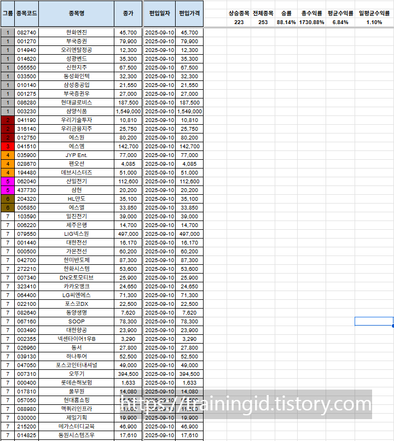Click the stock name 삼양식품
The width and height of the screenshot is (394, 441).
point(76,112)
